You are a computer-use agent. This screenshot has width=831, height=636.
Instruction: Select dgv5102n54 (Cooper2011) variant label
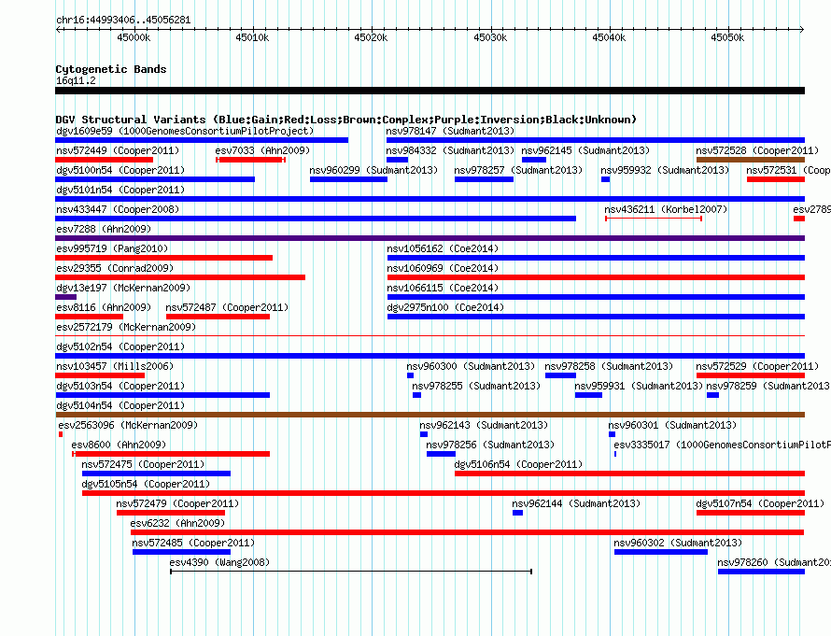[x=120, y=346]
